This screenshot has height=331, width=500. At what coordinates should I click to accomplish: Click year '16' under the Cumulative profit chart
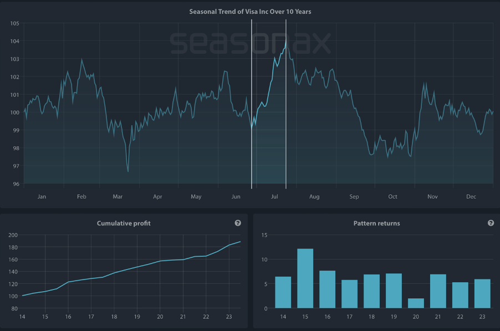[x=68, y=317]
